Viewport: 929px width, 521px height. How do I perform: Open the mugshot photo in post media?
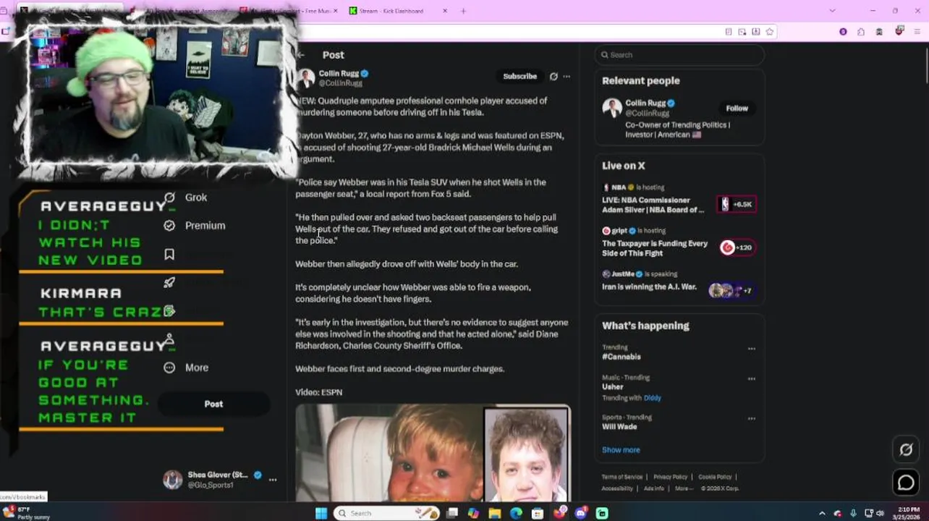pyautogui.click(x=526, y=455)
